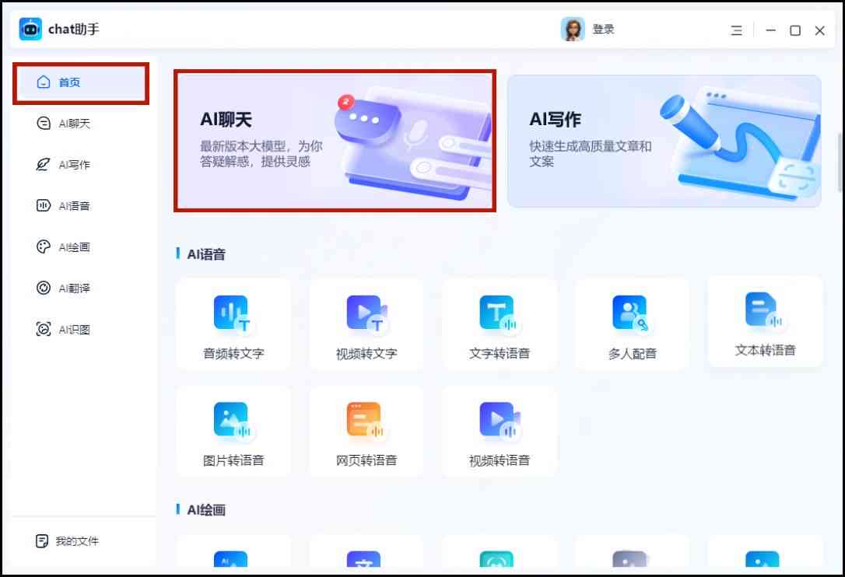Click the AI识图 scan sidebar icon
845x577 pixels.
[43, 329]
